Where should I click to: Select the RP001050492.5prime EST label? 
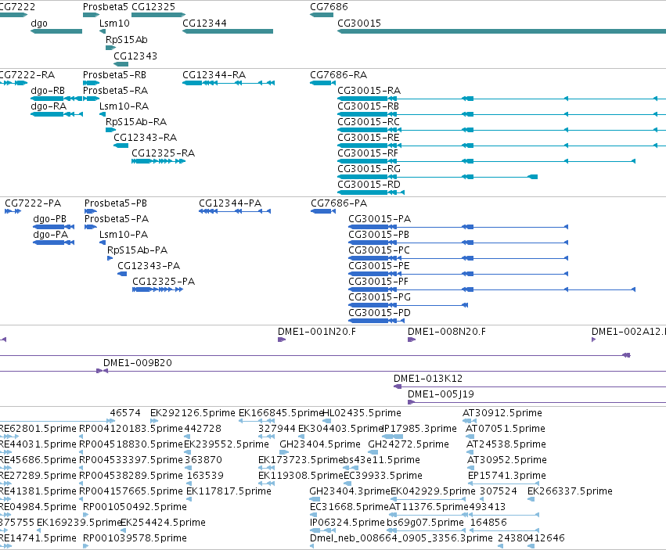point(135,507)
